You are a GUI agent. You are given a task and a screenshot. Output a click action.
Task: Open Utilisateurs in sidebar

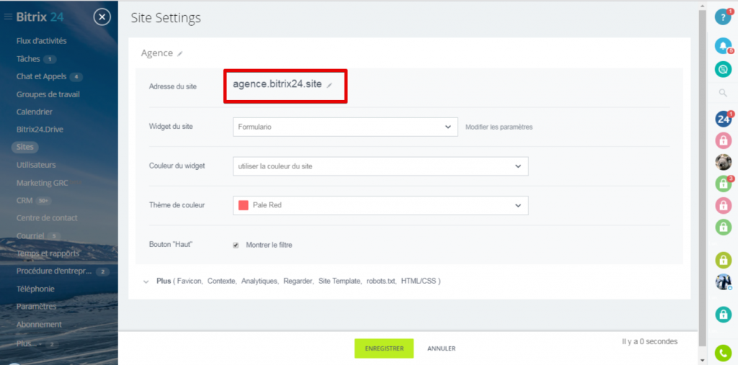click(36, 165)
